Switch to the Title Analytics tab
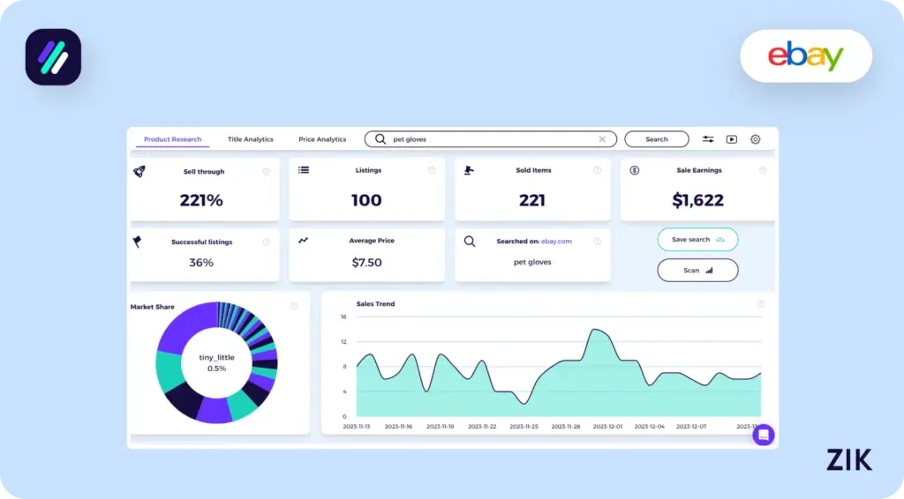The width and height of the screenshot is (904, 499). click(x=250, y=139)
